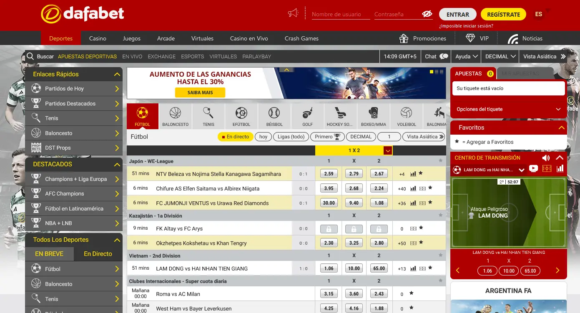Open the VIP diamond link
The width and height of the screenshot is (580, 313).
477,38
